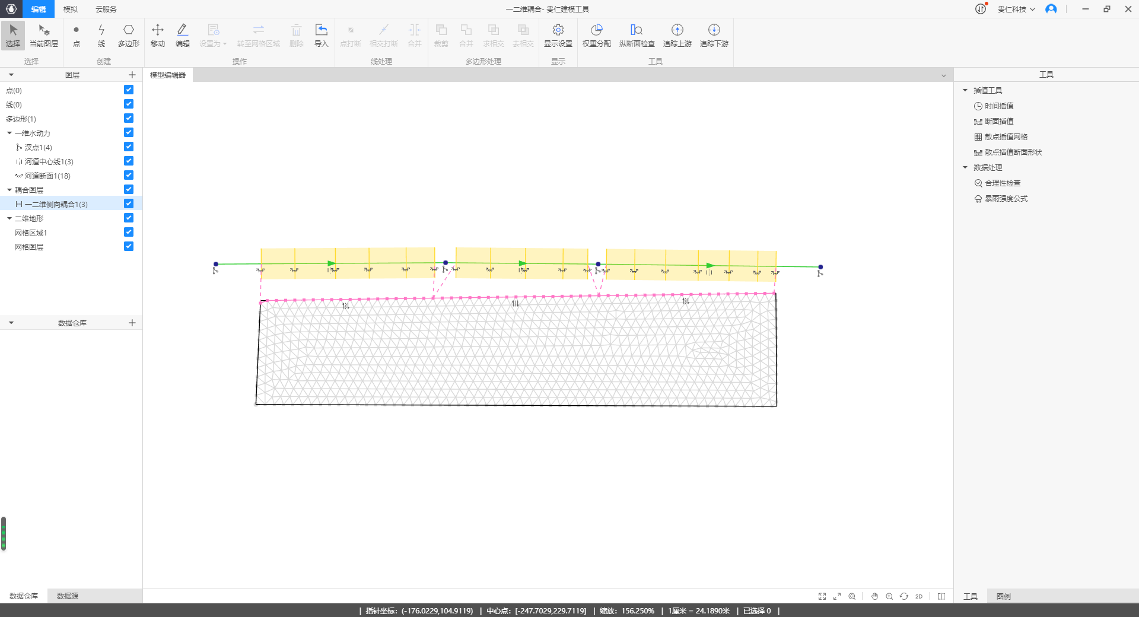Screen dimensions: 1139x617
Task: Open 合理性检查 in the tools panel
Action: tap(1003, 183)
